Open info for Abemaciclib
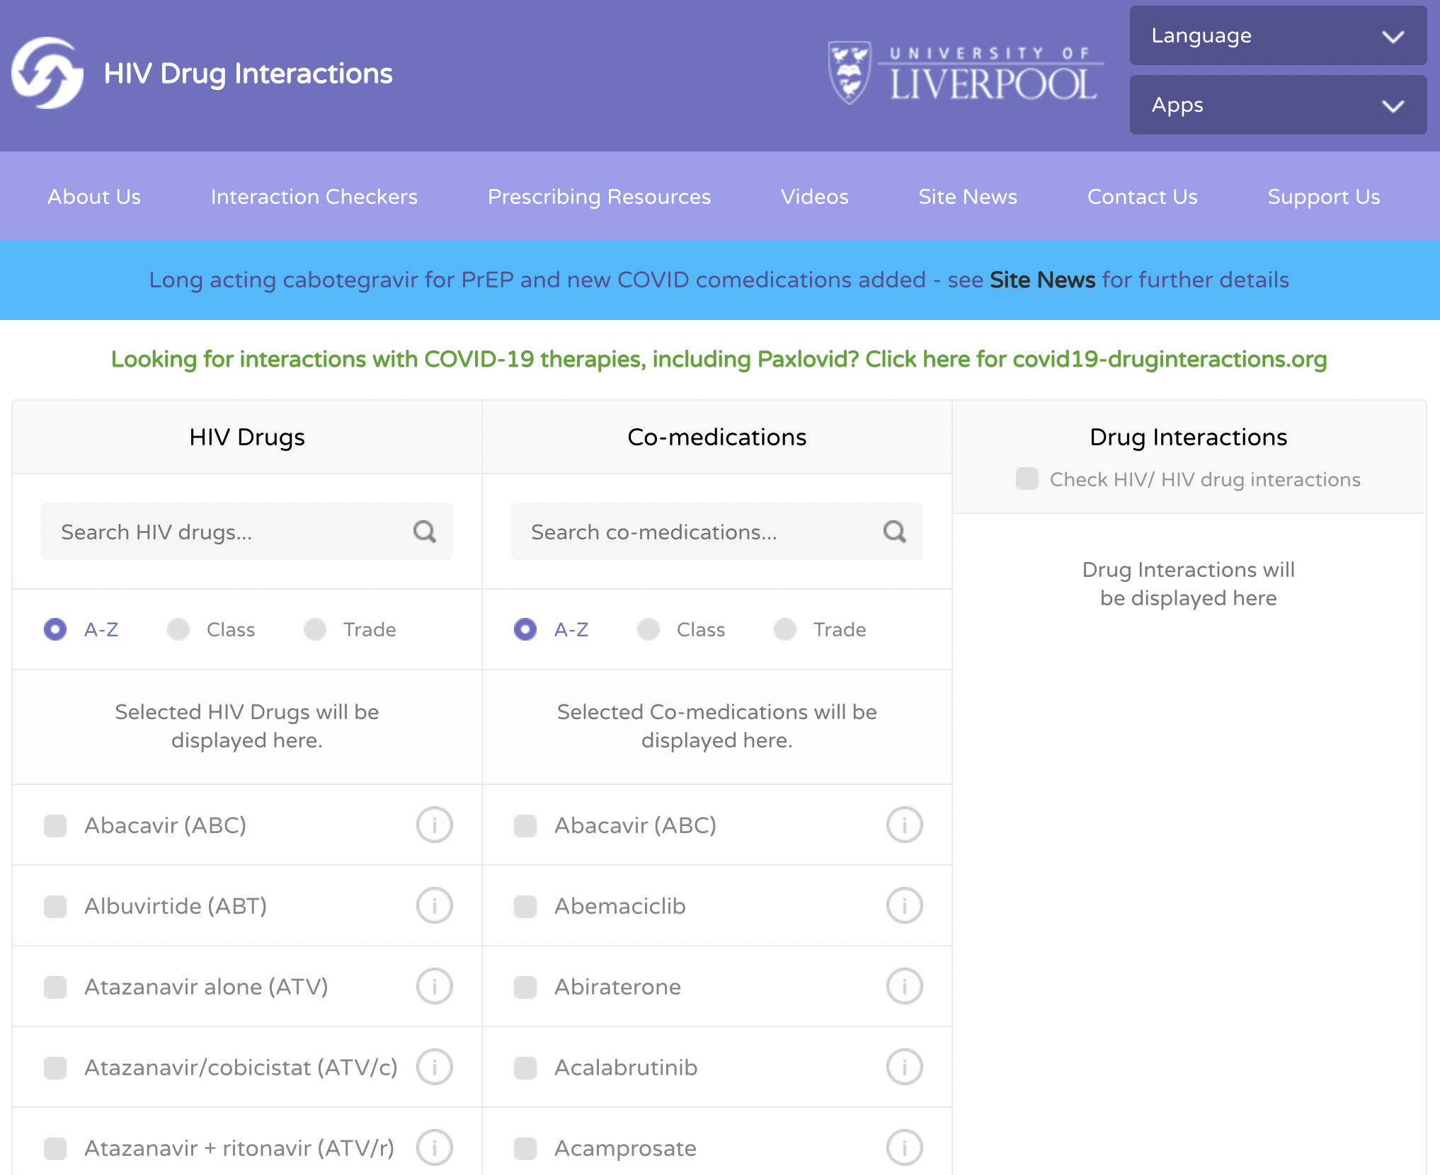Image resolution: width=1440 pixels, height=1175 pixels. 904,905
